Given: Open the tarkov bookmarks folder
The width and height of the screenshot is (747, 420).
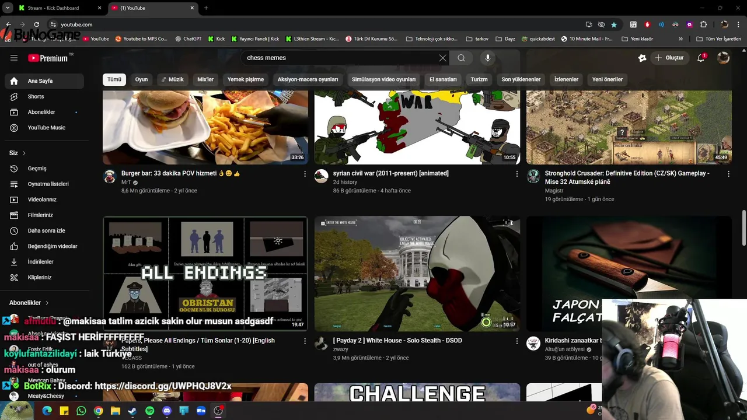Looking at the screenshot, I should click(x=477, y=39).
